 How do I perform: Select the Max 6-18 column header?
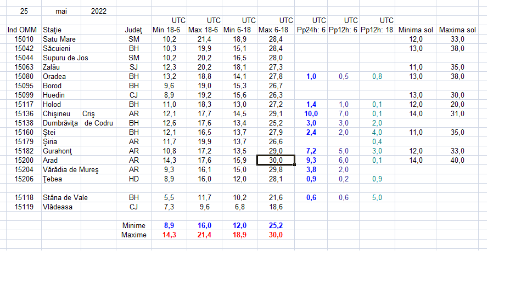276,30
